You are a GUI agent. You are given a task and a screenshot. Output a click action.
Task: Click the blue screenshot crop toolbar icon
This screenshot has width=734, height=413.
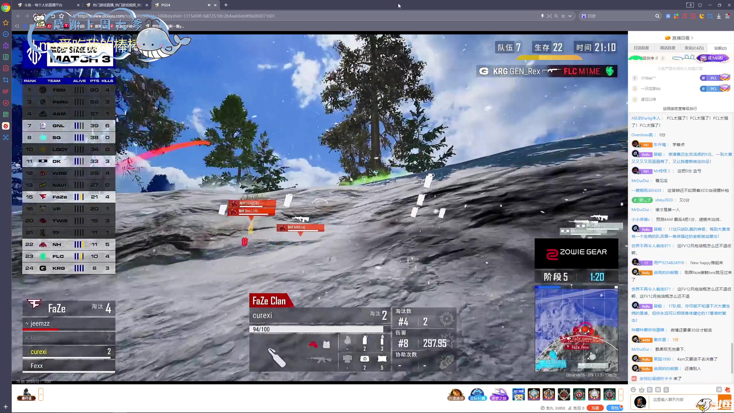pos(710,16)
